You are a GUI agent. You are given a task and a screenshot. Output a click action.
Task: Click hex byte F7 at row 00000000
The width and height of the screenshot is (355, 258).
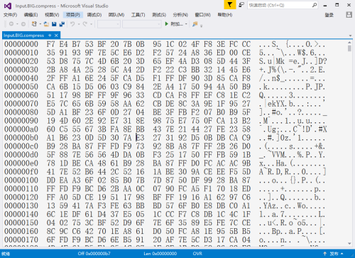(x=50, y=44)
